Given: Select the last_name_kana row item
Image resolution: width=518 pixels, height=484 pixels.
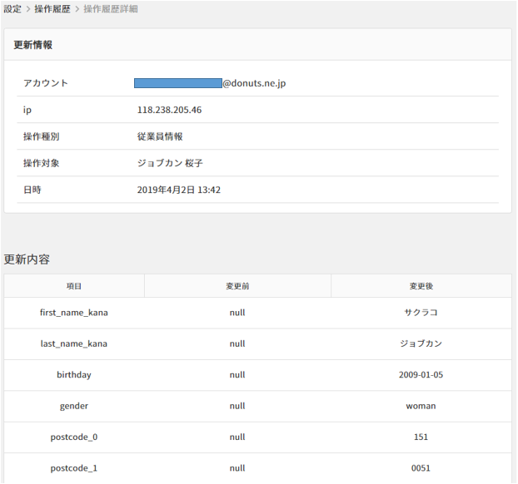Looking at the screenshot, I should coord(74,343).
